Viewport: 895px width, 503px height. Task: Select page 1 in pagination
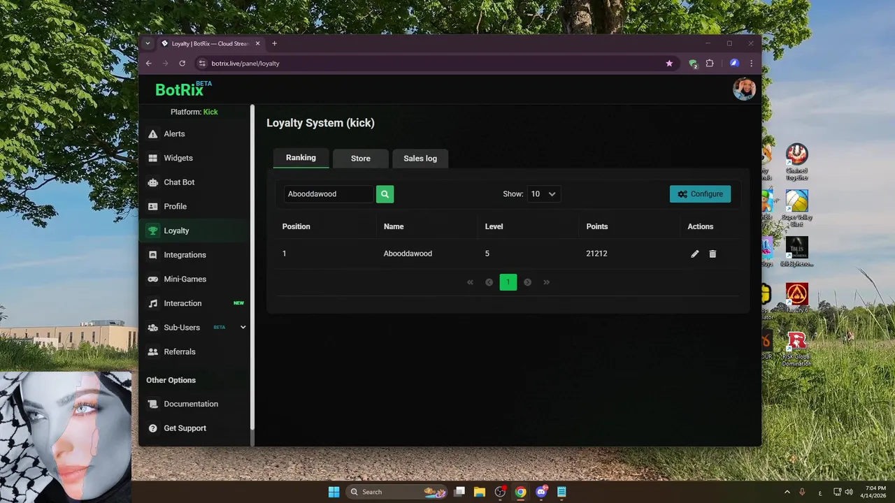508,282
